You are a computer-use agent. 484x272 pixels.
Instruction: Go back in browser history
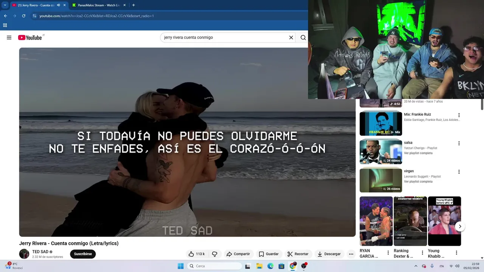(x=5, y=16)
